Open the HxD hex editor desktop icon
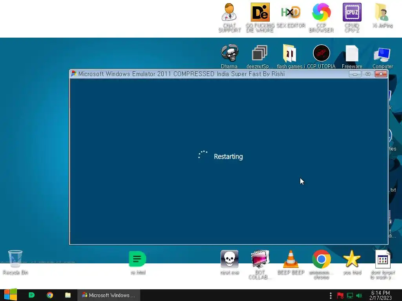The image size is (402, 301). (291, 15)
